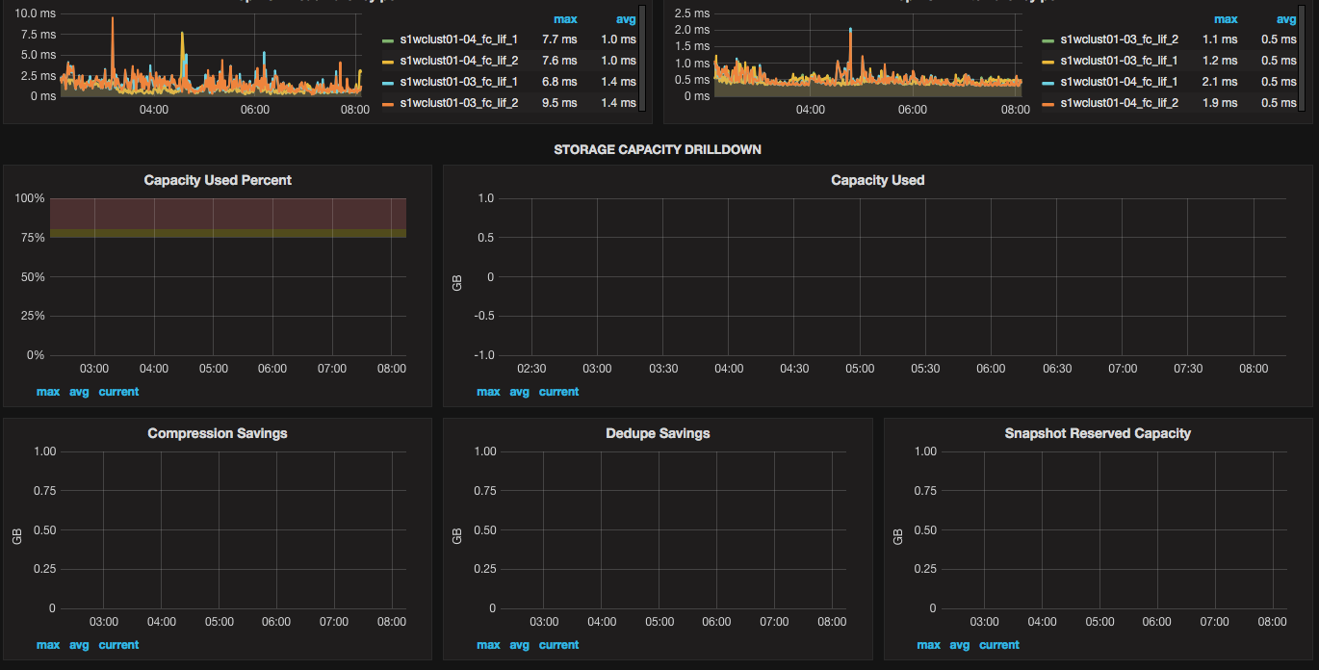Sort Capacity Used Percent legend by current
This screenshot has height=670, width=1319.
click(118, 392)
